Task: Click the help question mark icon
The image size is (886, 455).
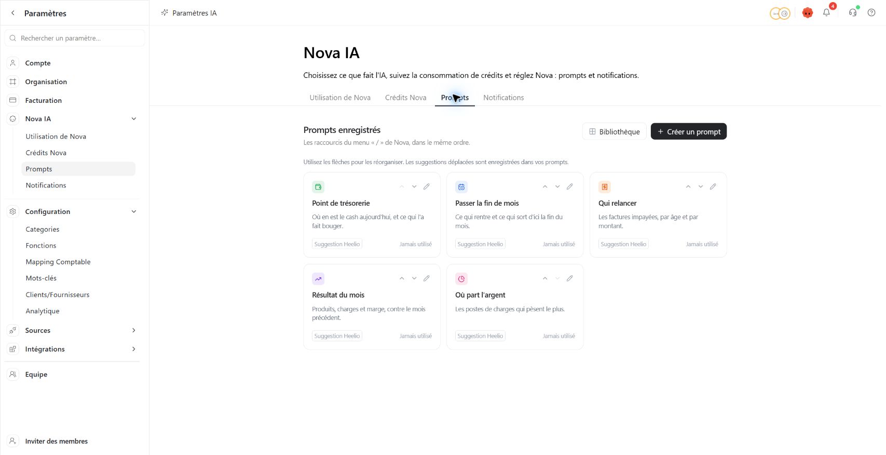Action: [x=871, y=12]
